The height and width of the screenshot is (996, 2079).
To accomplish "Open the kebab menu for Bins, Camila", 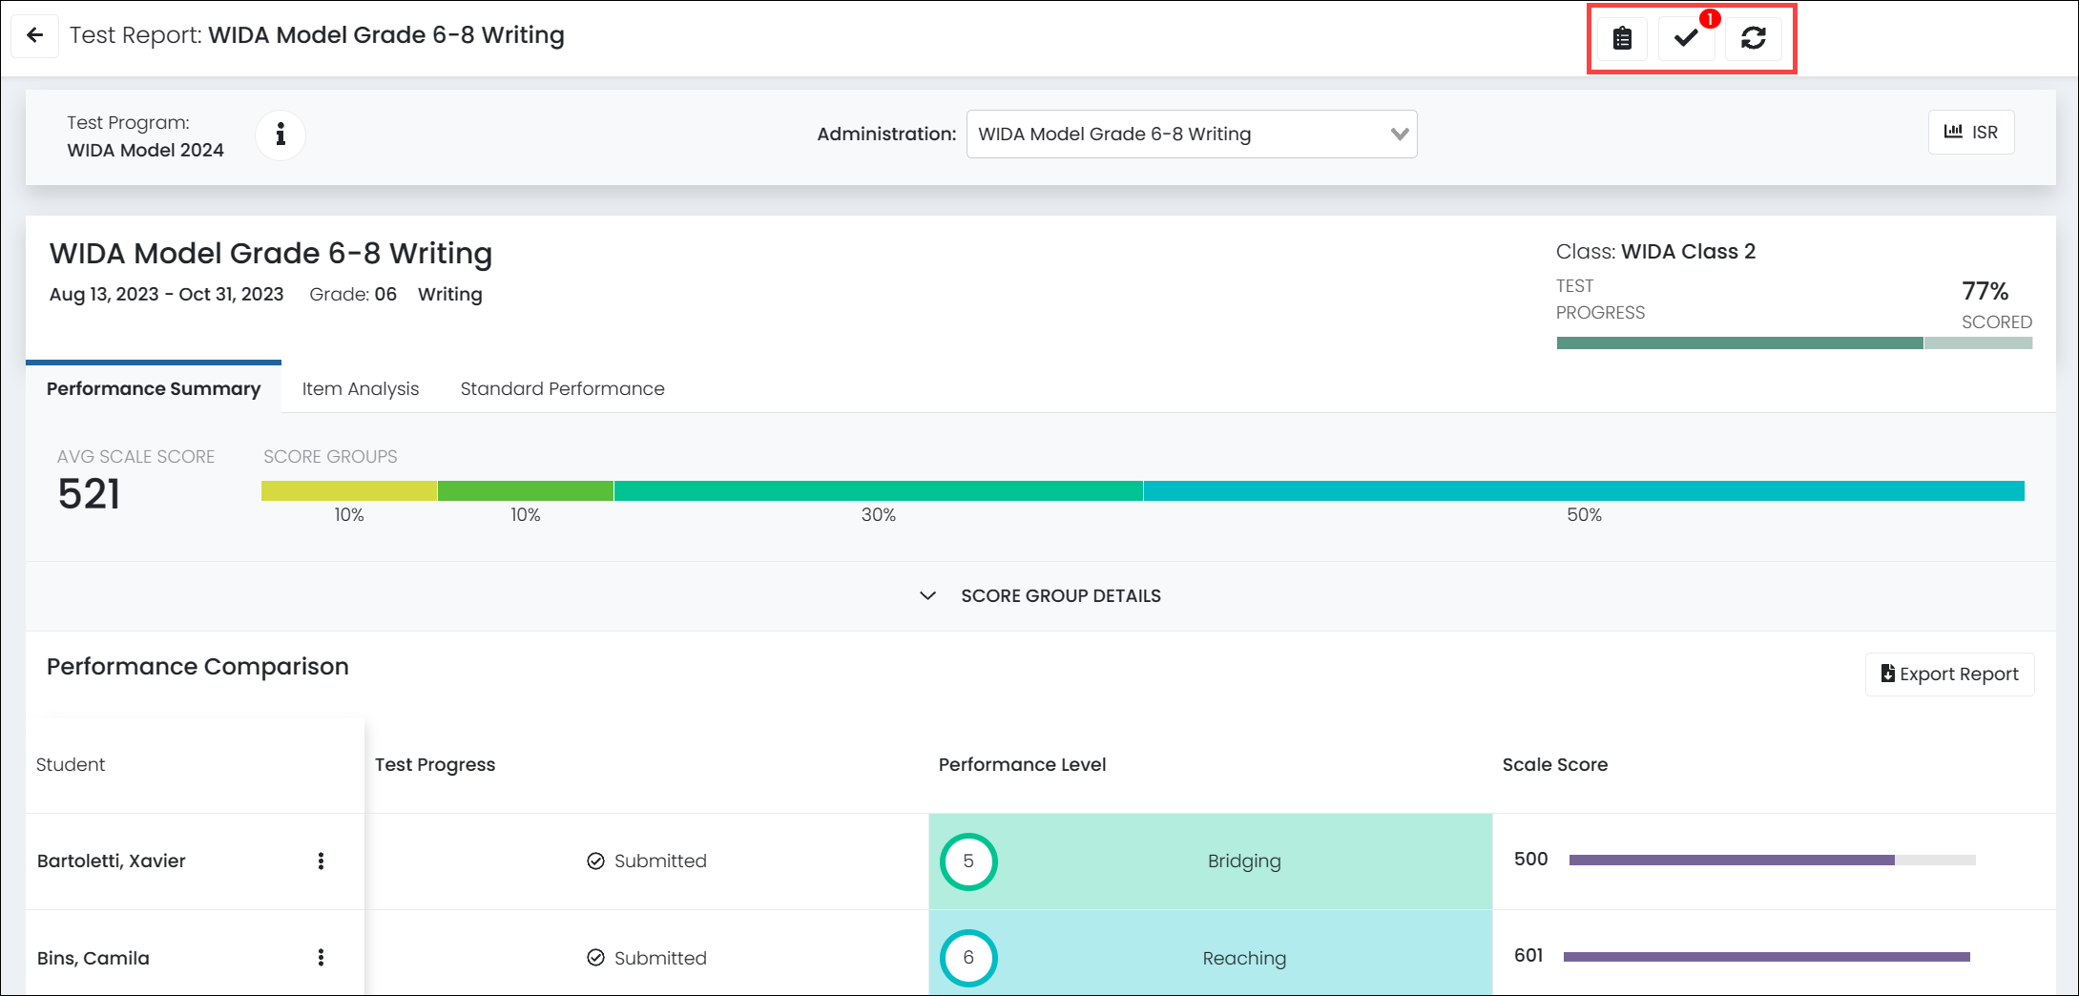I will coord(322,958).
